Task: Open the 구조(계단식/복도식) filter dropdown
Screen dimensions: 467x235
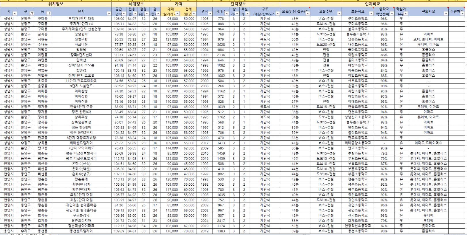Action: point(277,13)
